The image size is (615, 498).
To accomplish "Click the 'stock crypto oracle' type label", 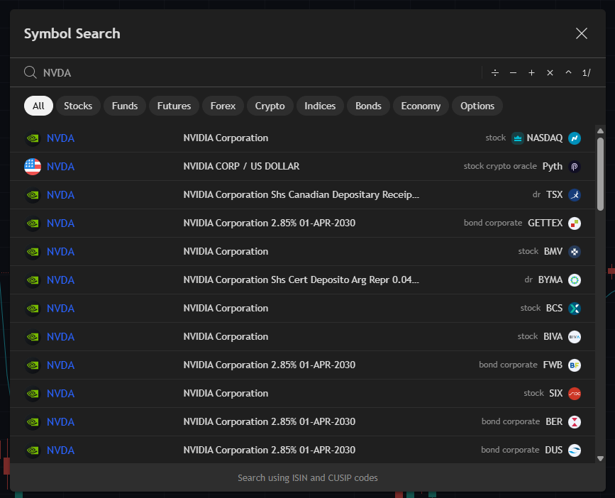I will click(500, 166).
